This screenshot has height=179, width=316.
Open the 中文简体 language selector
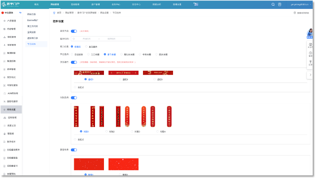pyautogui.click(x=9, y=13)
